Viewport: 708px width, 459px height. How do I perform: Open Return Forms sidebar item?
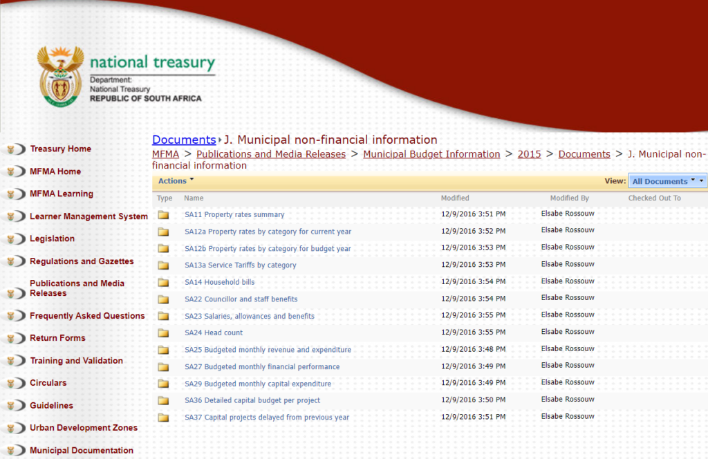(x=57, y=338)
